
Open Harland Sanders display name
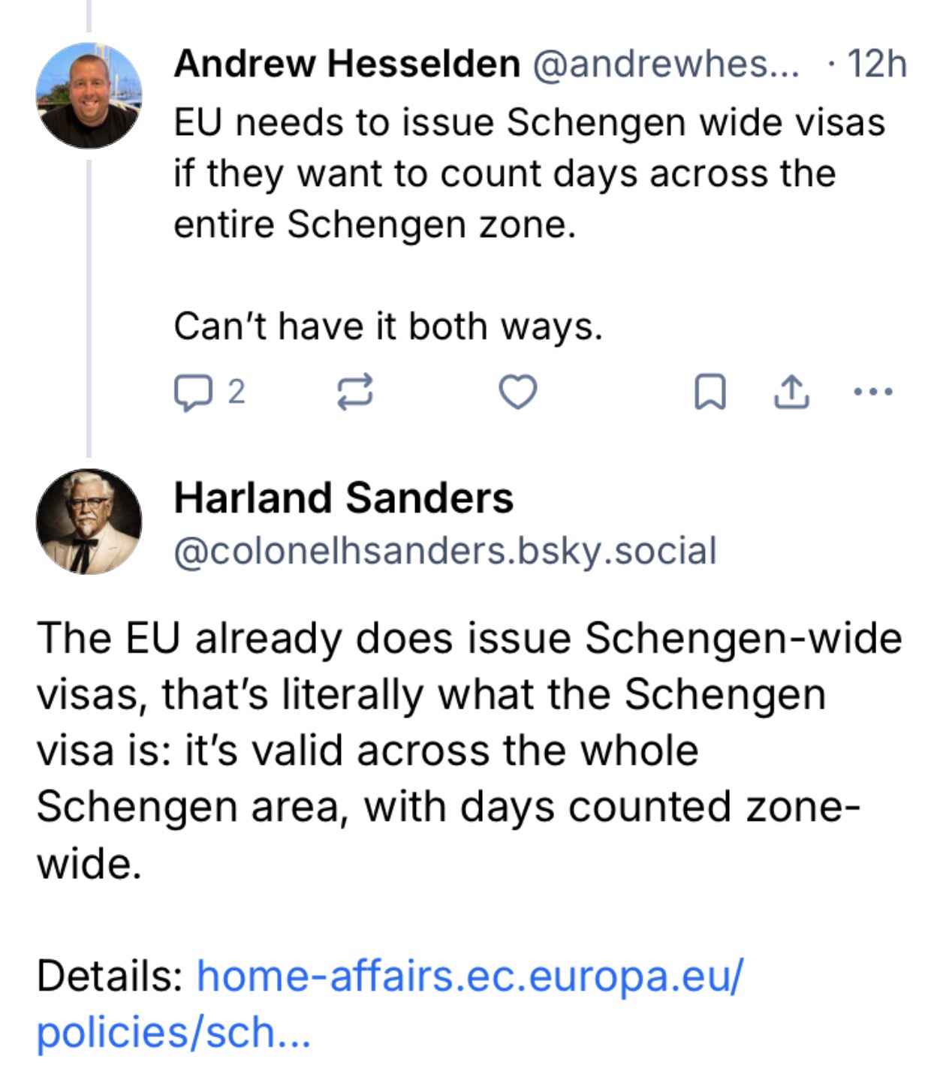coord(343,498)
